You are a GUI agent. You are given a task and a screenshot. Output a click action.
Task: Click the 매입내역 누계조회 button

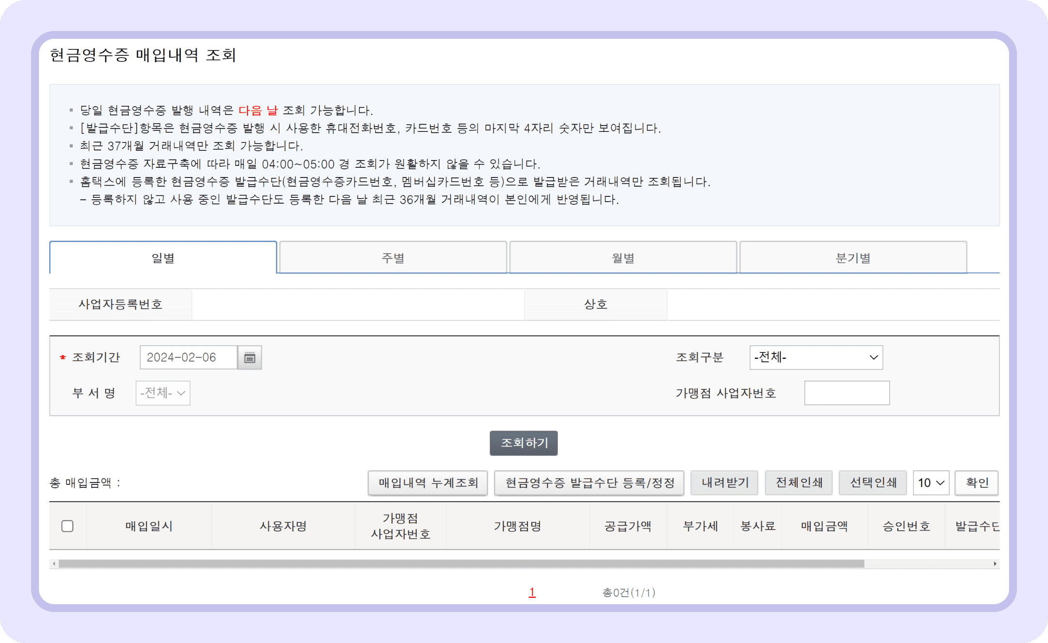[427, 482]
